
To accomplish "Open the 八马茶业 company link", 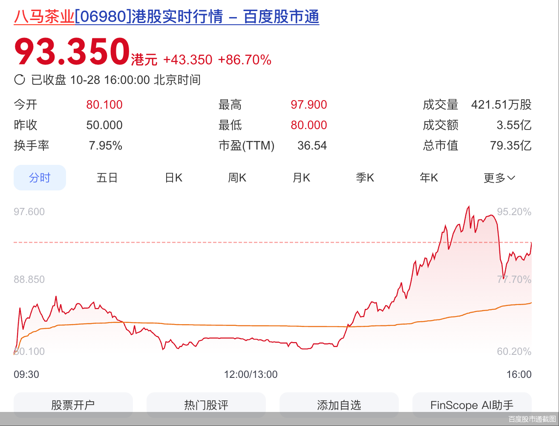I will pos(44,17).
